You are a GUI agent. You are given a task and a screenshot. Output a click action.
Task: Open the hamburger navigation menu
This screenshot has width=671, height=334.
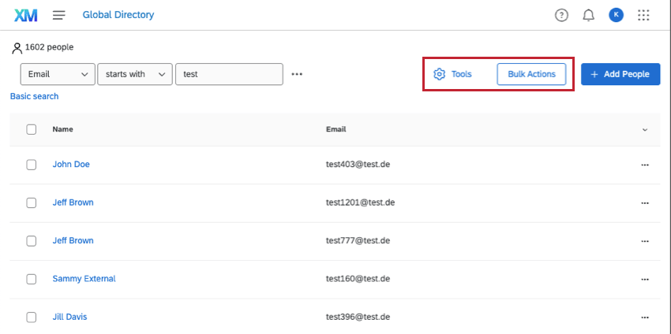tap(59, 15)
